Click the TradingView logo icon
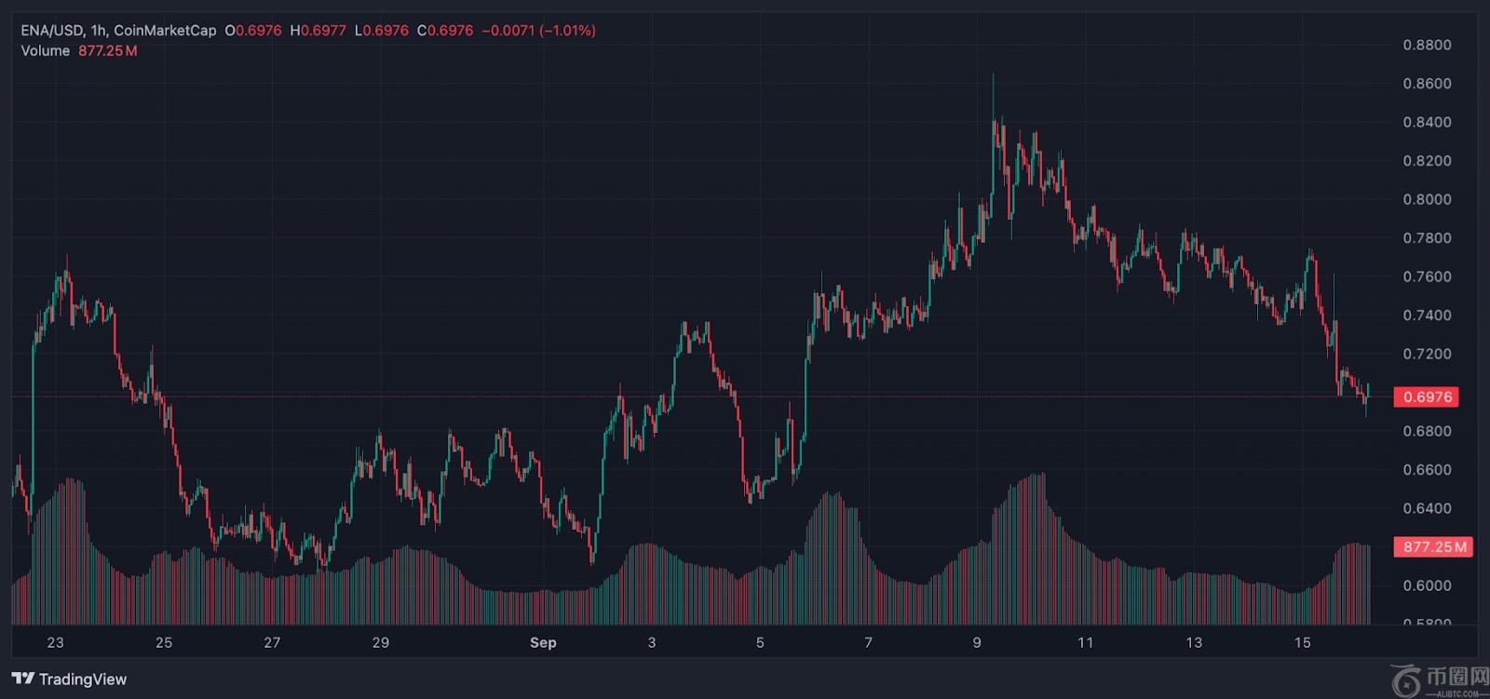The image size is (1490, 699). point(22,679)
